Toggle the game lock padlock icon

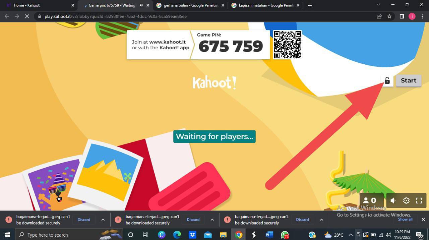tap(387, 80)
